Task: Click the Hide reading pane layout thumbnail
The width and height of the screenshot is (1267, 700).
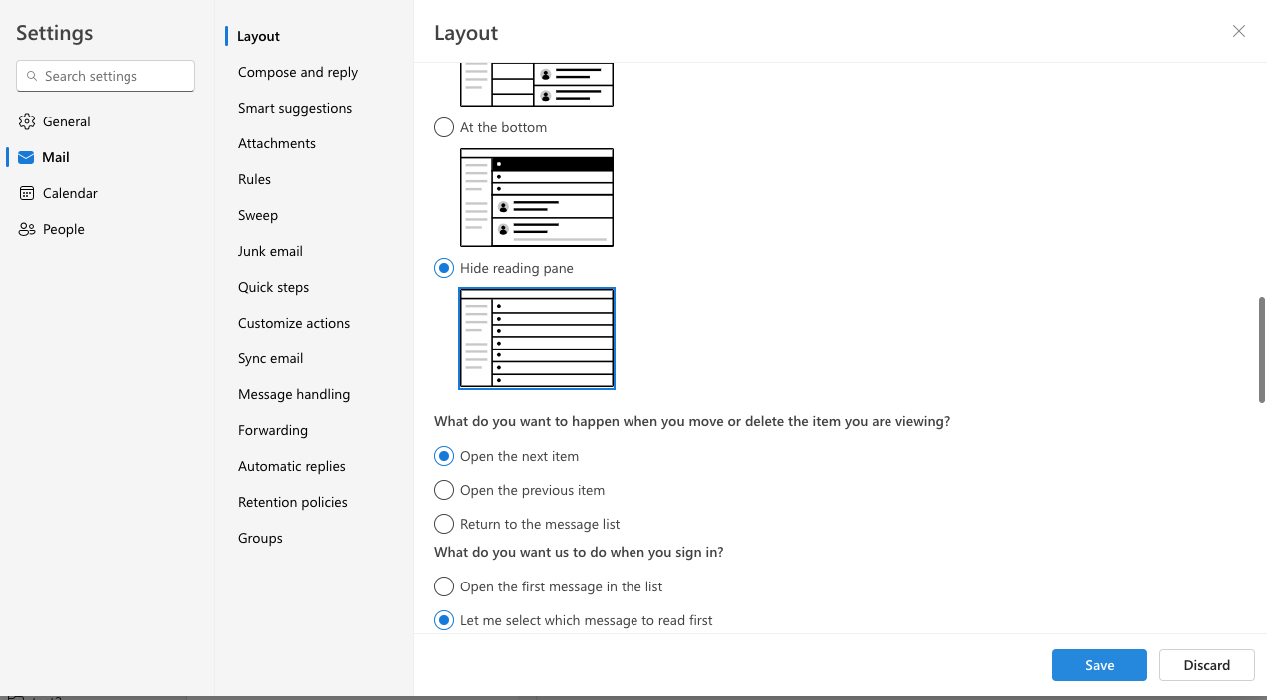Action: (x=537, y=339)
